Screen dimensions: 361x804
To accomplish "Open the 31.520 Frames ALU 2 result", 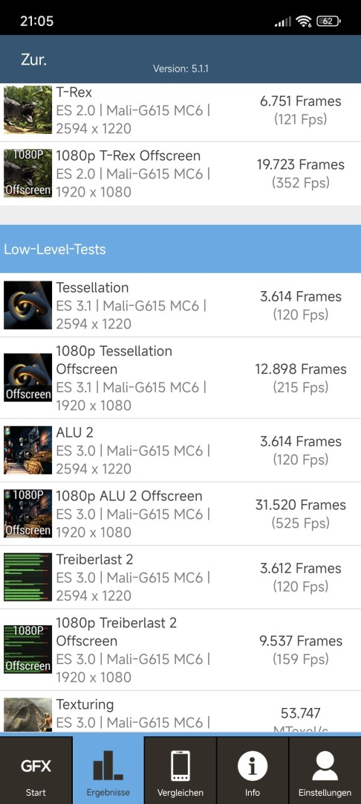I will coord(301,514).
